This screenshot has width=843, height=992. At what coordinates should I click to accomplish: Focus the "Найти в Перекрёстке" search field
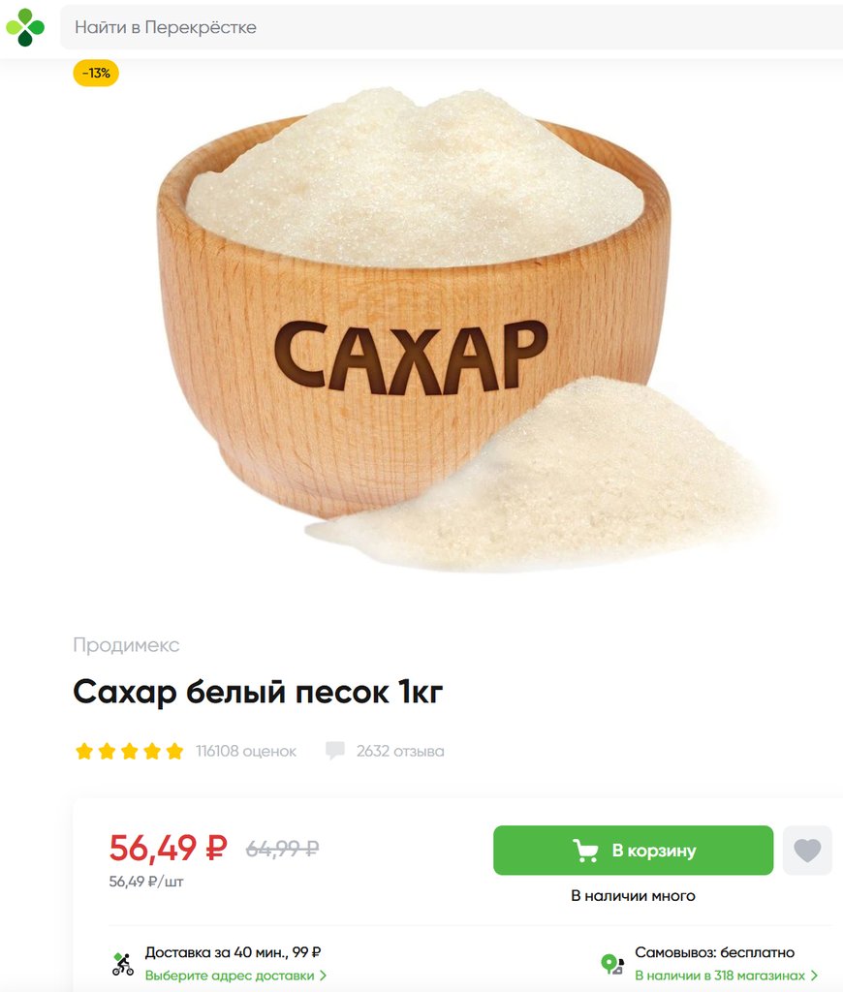coord(452,27)
